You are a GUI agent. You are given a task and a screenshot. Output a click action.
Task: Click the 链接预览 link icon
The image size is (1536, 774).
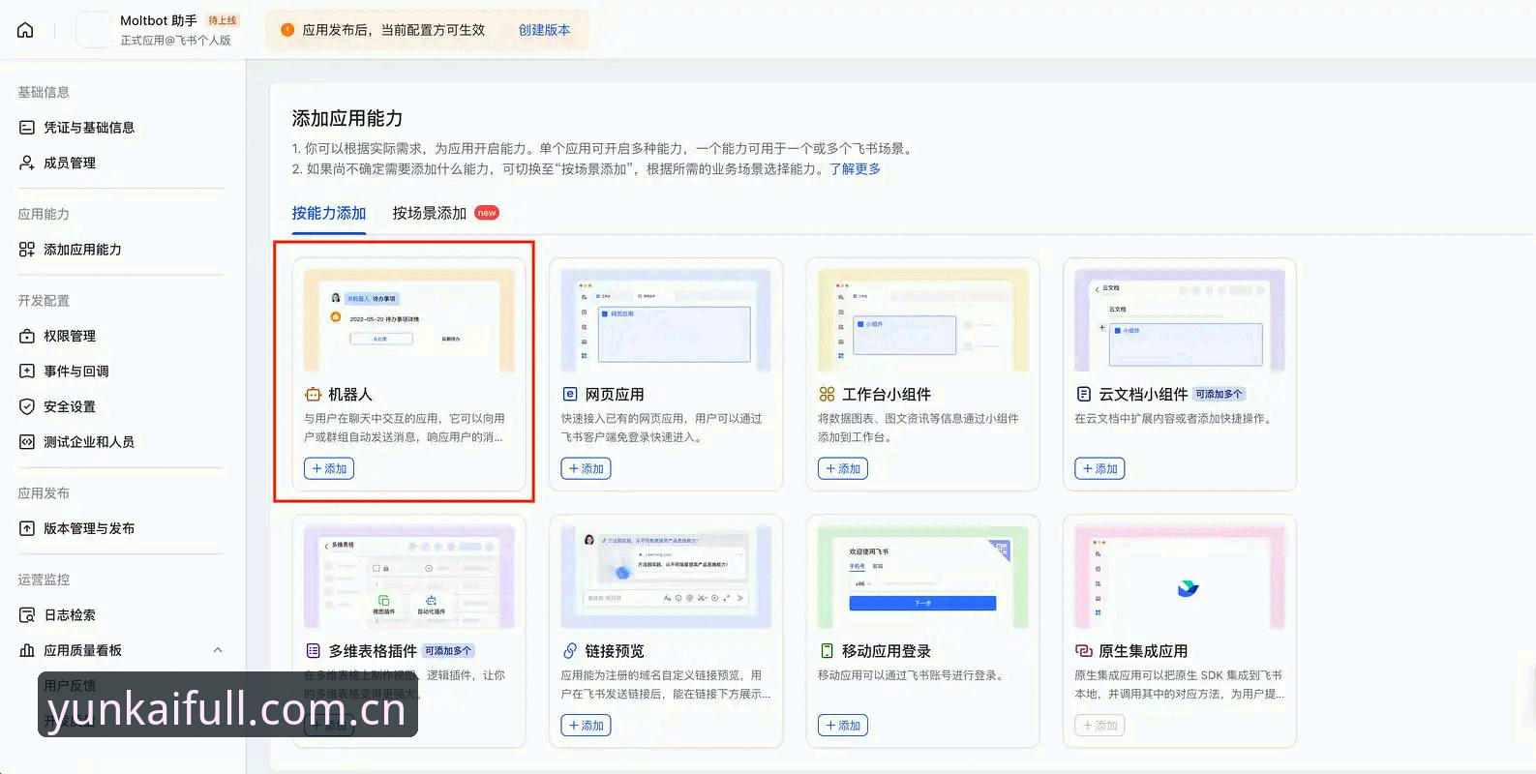click(x=570, y=651)
